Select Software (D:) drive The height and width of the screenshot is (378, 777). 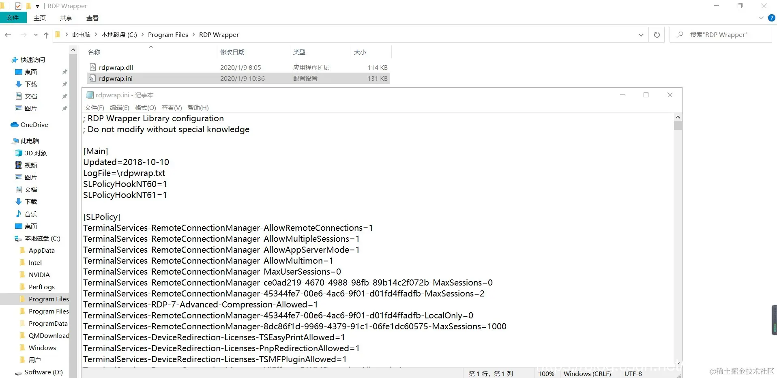pyautogui.click(x=43, y=372)
